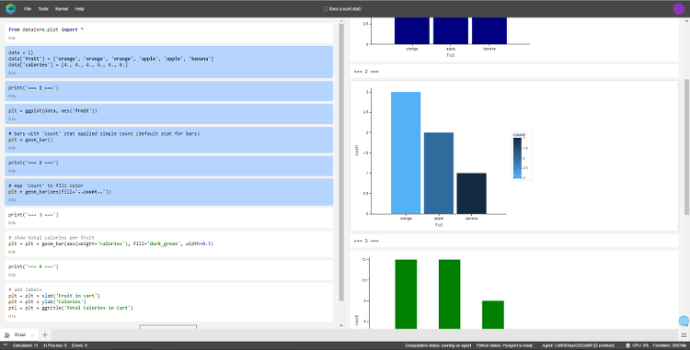
Task: Click the code editor vertical scrollbar
Action: (341, 163)
